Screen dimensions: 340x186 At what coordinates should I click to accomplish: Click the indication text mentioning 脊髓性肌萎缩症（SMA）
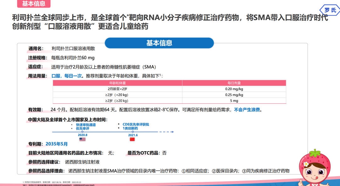pyautogui.click(x=104, y=67)
